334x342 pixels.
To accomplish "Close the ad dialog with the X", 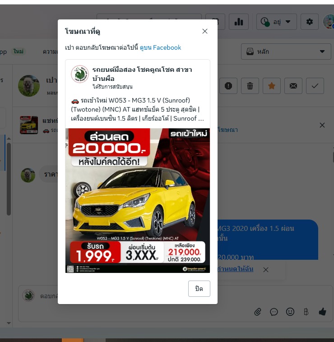I will tap(204, 31).
